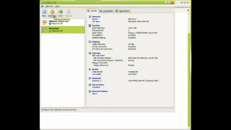
Task: Click the Details tab icon
Action: tap(88, 11)
